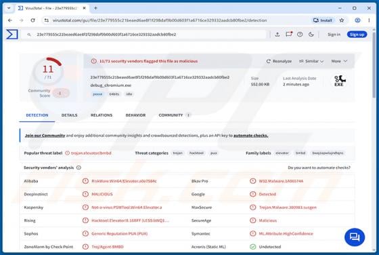This screenshot has height=255, width=379.
Task: Switch to the DETAILS tab
Action: click(x=69, y=115)
